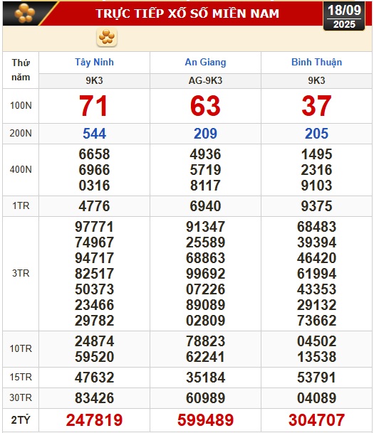Click the Thứ năm day label

tap(21, 70)
